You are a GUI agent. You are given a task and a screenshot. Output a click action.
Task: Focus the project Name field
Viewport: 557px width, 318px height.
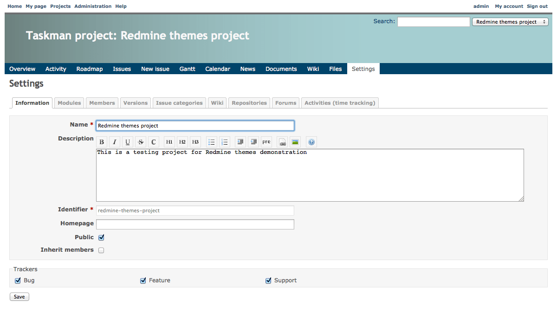tap(195, 126)
